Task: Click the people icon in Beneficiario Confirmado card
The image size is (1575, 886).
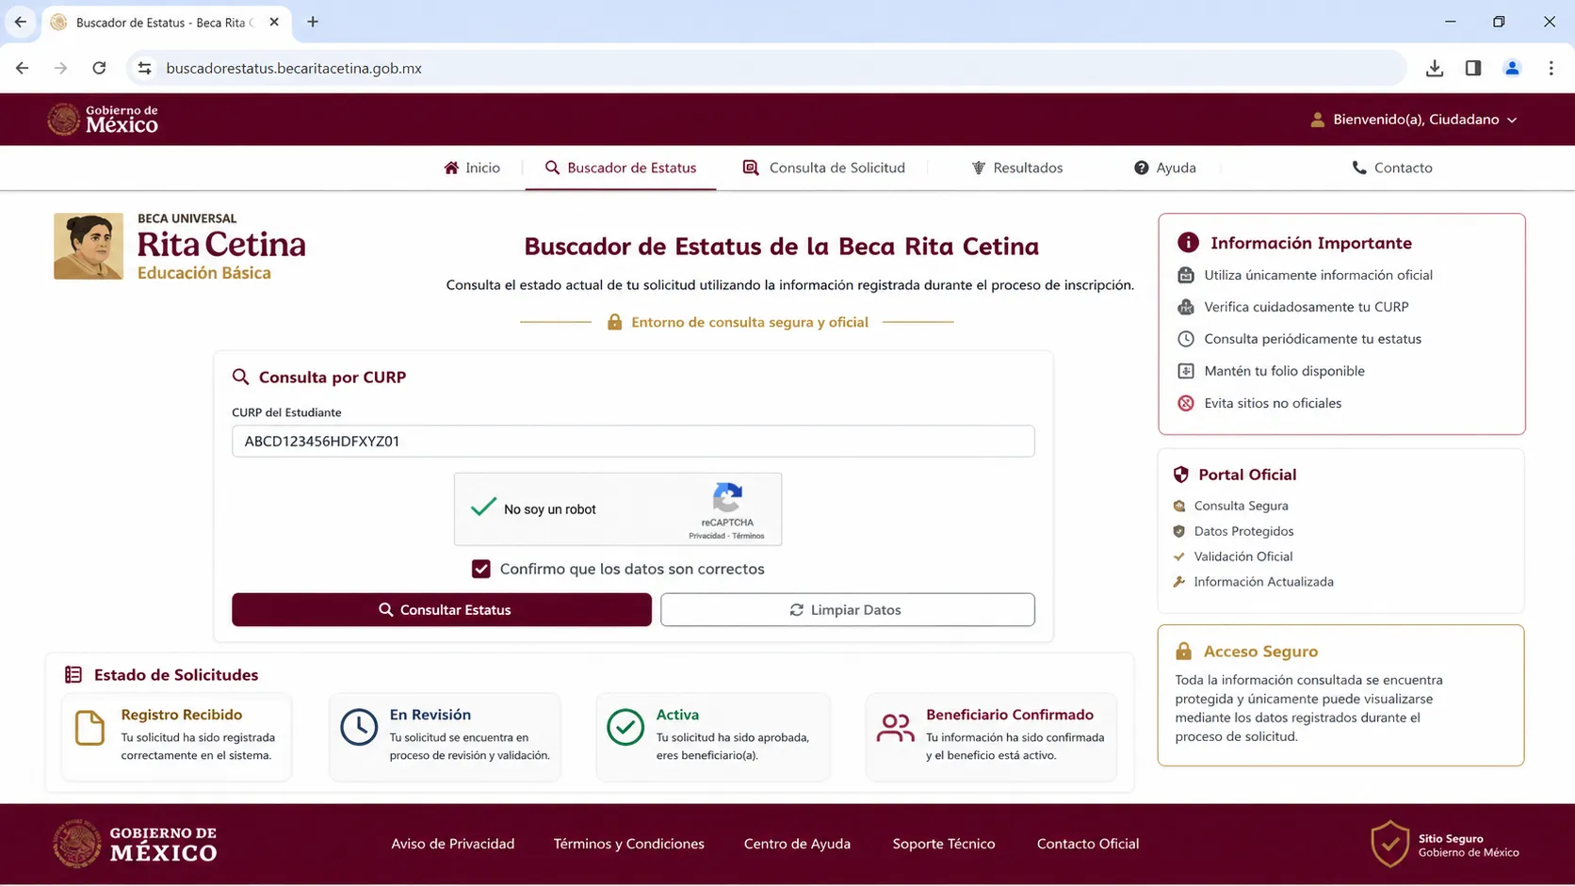Action: point(895,727)
